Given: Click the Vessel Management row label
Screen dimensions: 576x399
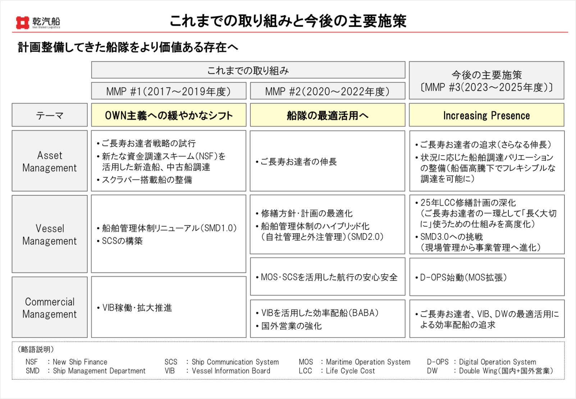Looking at the screenshot, I should pyautogui.click(x=50, y=234).
